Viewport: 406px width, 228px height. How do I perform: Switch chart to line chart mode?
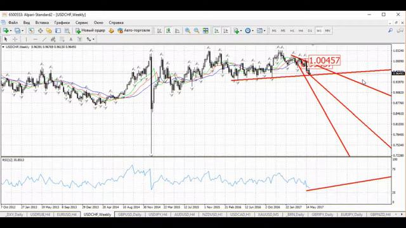coord(178,31)
